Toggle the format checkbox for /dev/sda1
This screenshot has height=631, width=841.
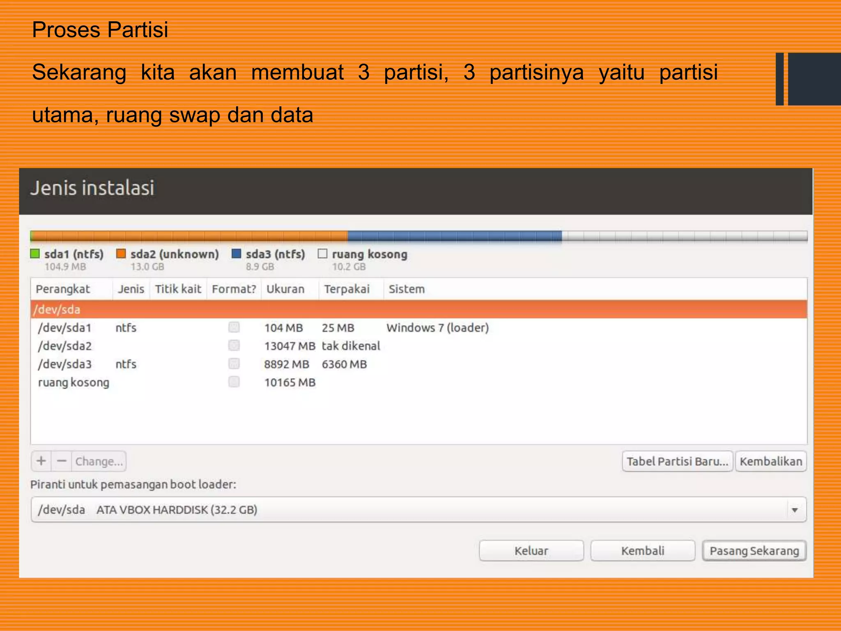point(234,327)
